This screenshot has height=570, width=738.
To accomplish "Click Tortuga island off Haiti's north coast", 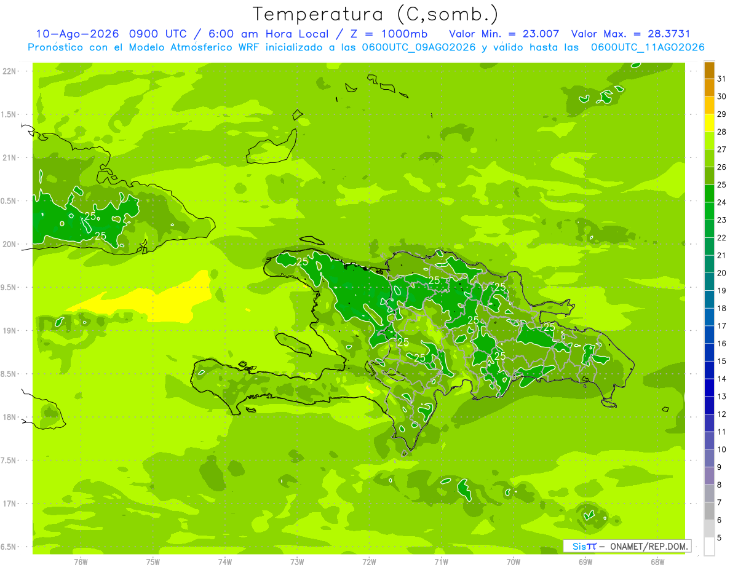I will click(x=311, y=242).
